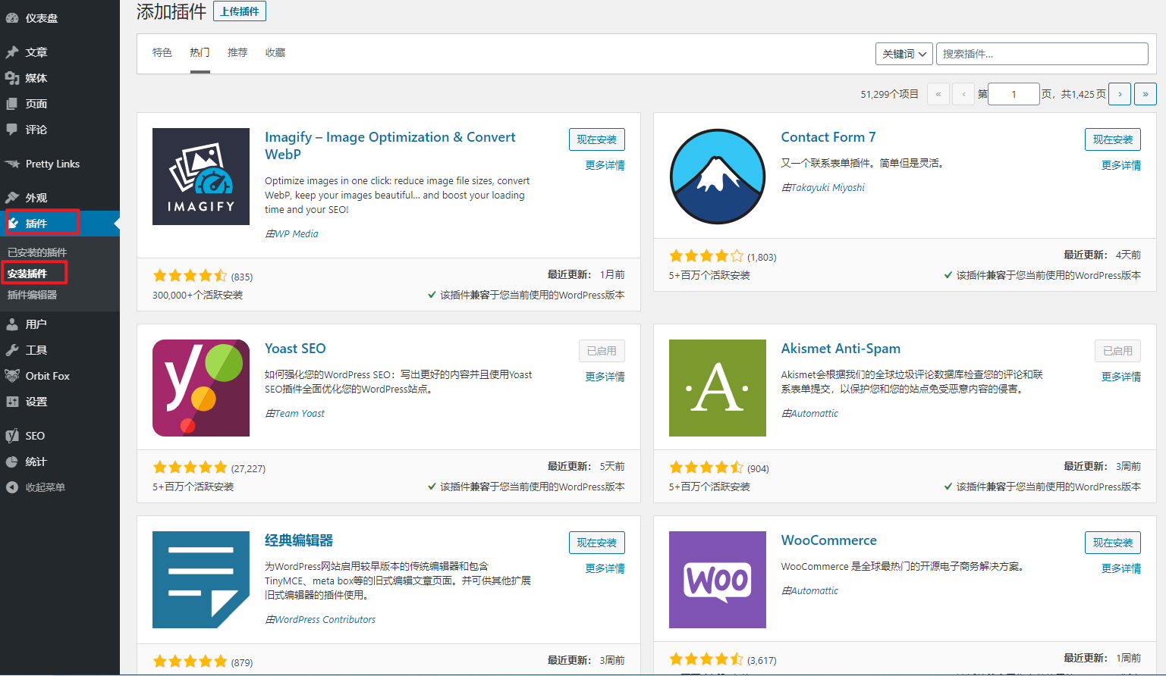This screenshot has height=676, width=1166.
Task: Click the Yoast SEO star rating
Action: 190,468
